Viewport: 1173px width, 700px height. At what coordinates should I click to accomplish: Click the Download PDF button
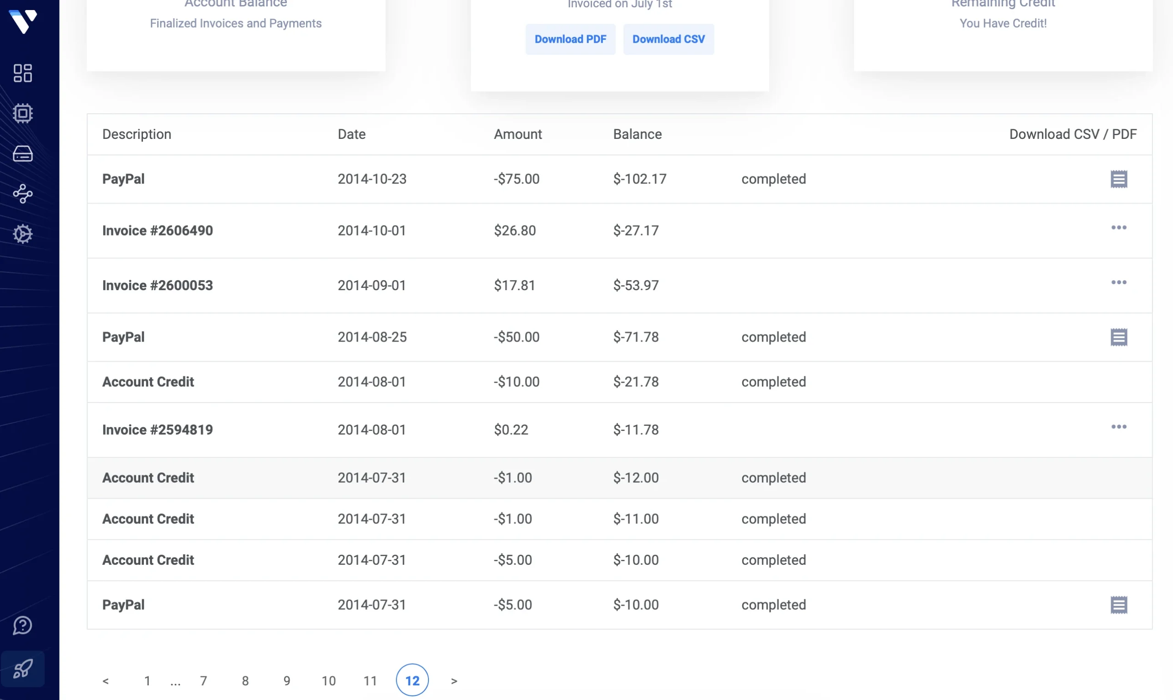(x=570, y=39)
